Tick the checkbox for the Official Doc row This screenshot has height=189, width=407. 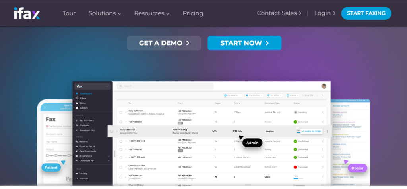coord(121,157)
